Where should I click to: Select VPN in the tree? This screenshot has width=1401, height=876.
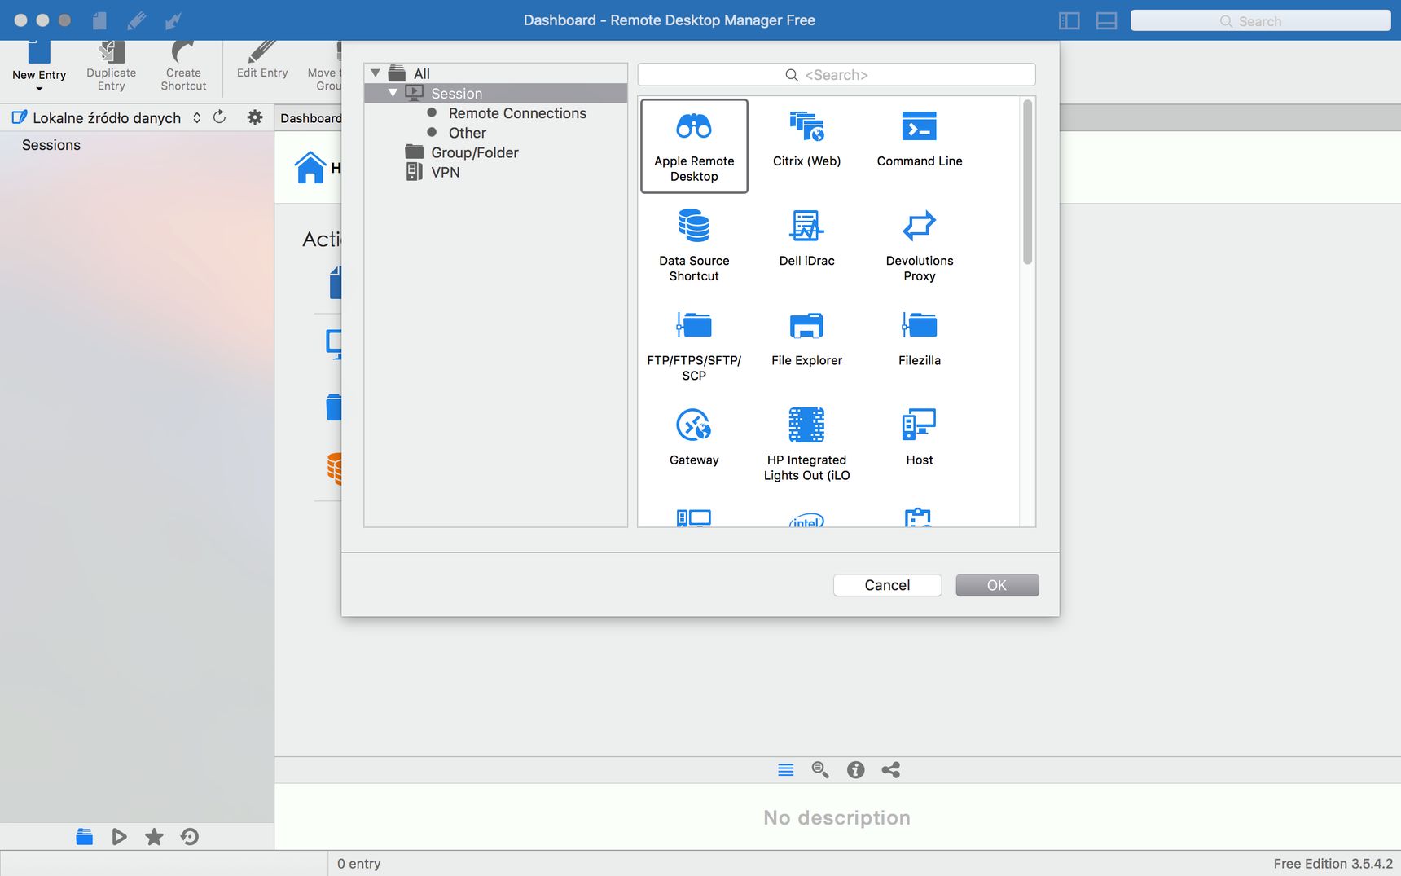[445, 172]
